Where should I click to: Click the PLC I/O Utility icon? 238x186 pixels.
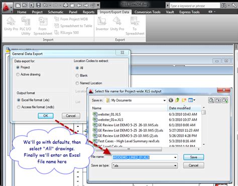26,26
